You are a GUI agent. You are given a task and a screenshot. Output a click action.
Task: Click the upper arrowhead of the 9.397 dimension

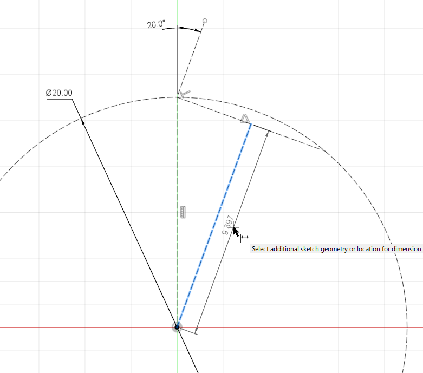(x=266, y=135)
